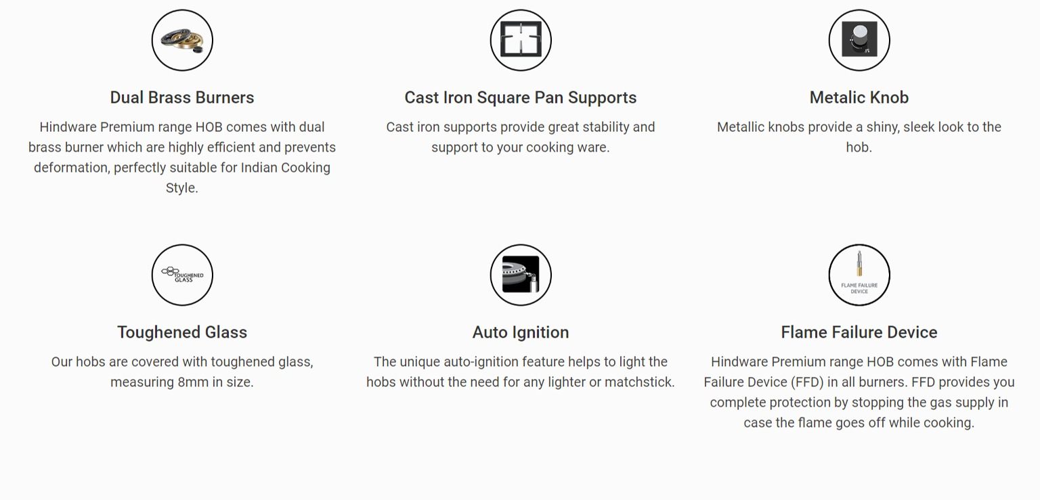
Task: Click the cast iron supports description text
Action: click(x=521, y=137)
